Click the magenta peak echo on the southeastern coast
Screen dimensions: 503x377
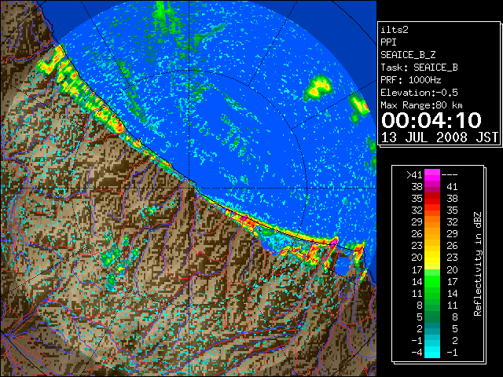pos(335,241)
